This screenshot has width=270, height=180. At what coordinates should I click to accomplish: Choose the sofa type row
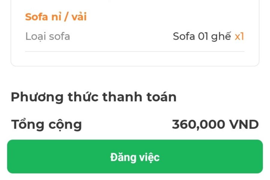click(x=135, y=36)
